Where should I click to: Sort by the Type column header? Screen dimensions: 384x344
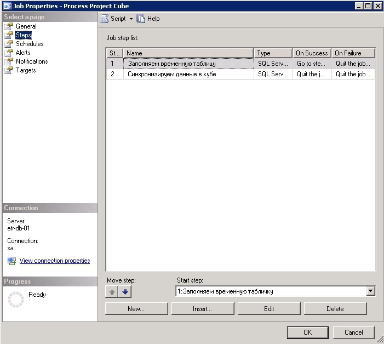point(273,53)
